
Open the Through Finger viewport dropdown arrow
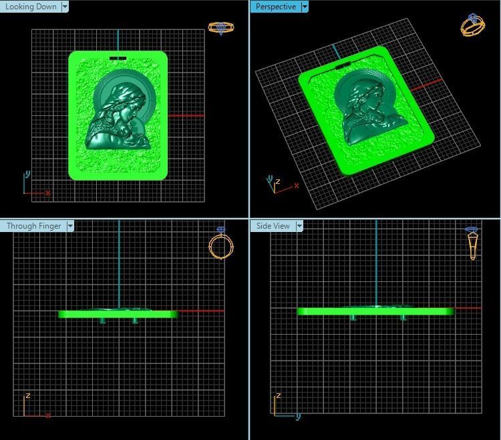70,226
